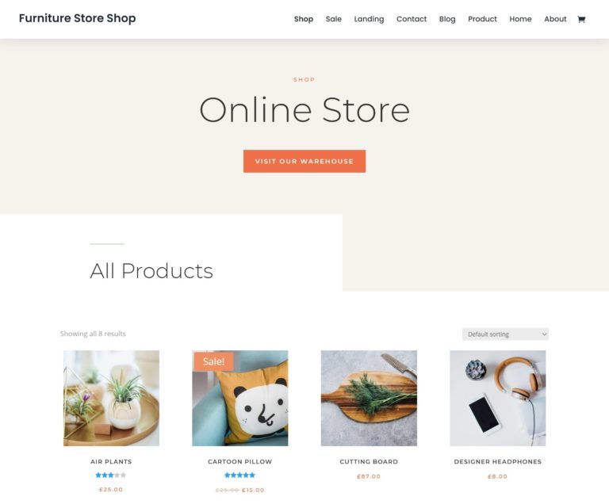This screenshot has width=609, height=504.
Task: Click the Visit Our Warehouse button
Action: 304,161
